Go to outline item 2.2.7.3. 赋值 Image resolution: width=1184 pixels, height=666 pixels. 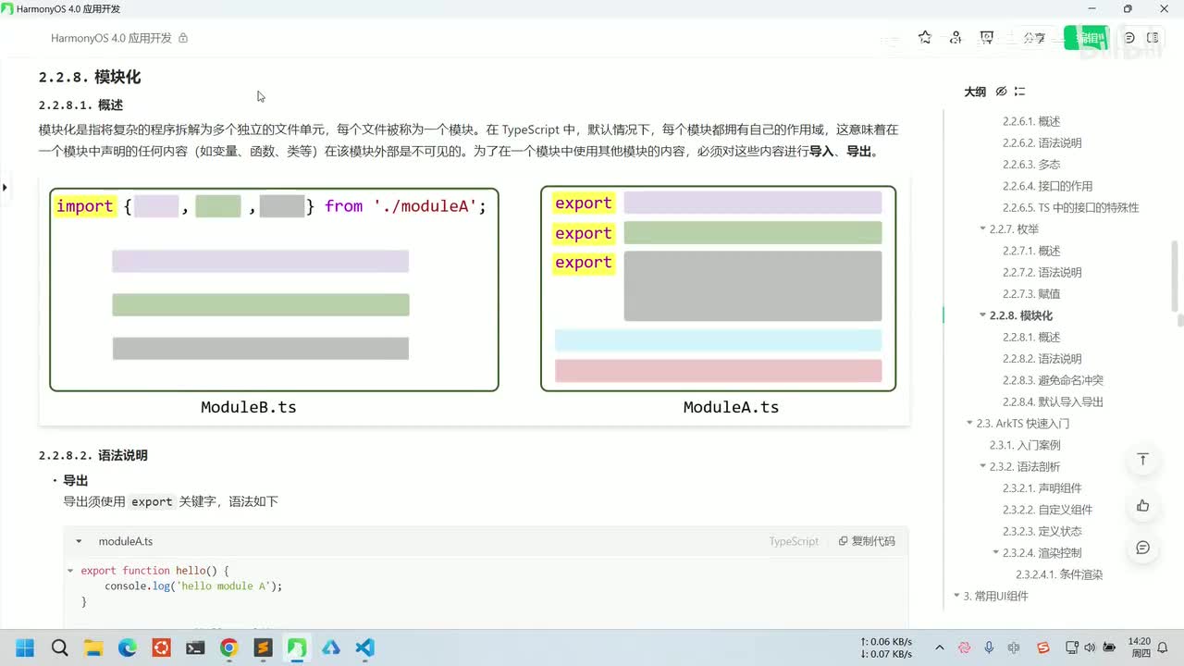click(x=1031, y=293)
